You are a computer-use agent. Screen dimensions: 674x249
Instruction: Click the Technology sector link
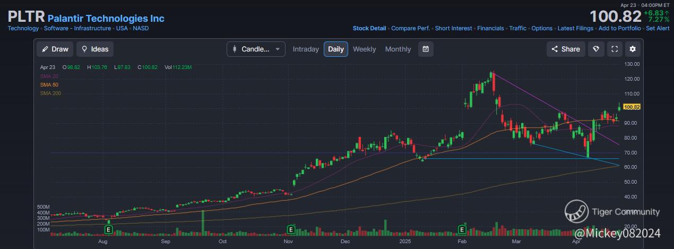tap(23, 28)
